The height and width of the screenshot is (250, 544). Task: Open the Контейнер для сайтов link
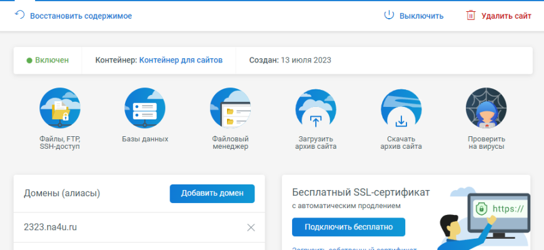point(181,61)
